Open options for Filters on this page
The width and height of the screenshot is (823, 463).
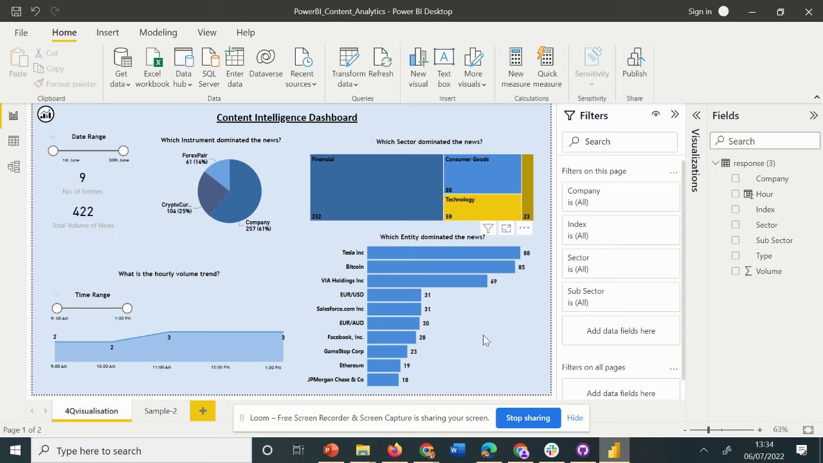pos(674,172)
